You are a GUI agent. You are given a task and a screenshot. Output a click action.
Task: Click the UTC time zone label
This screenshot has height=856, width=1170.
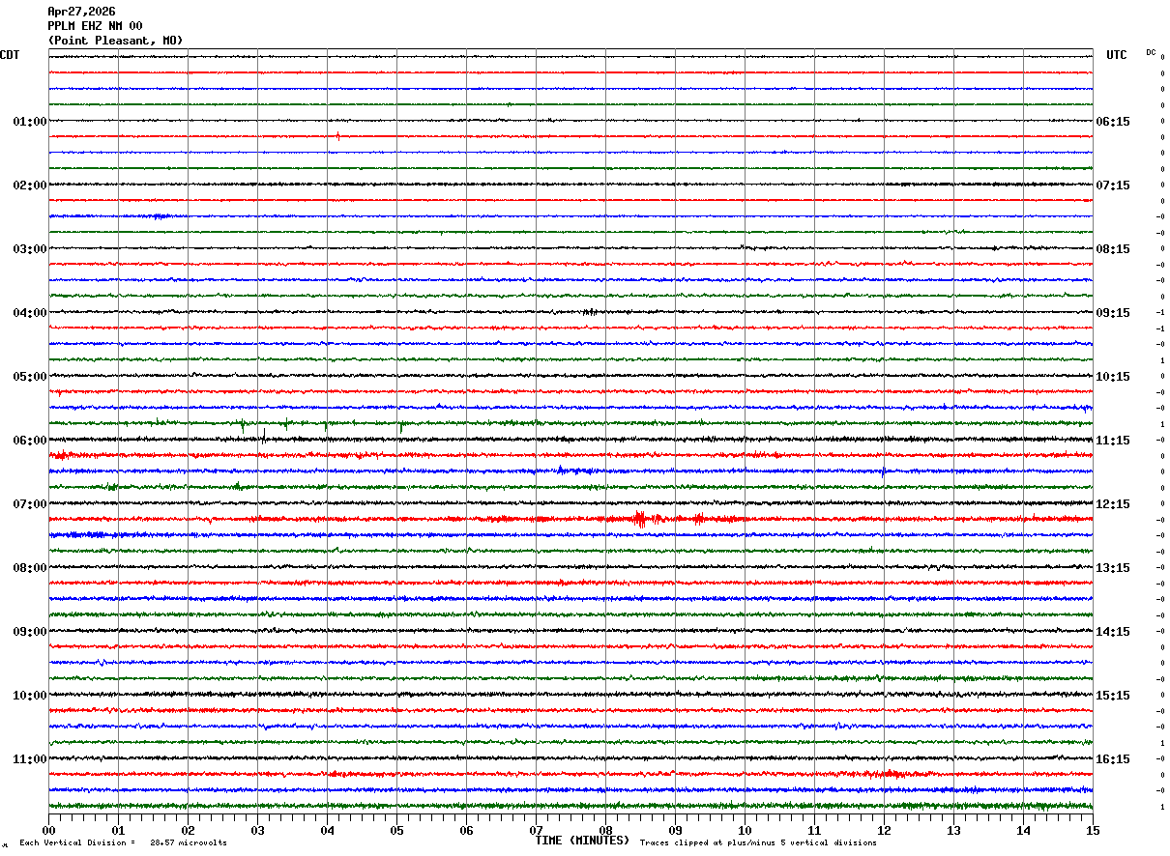tap(1117, 55)
